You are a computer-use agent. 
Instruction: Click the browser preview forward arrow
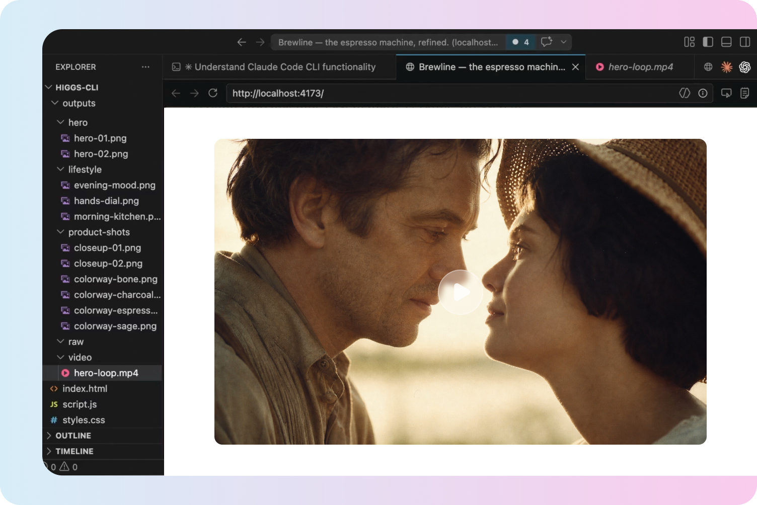click(194, 93)
